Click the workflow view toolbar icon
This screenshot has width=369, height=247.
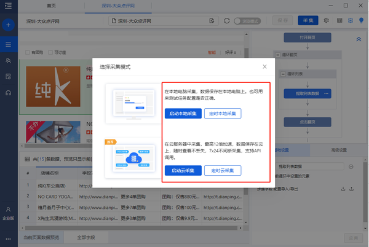click(351, 20)
